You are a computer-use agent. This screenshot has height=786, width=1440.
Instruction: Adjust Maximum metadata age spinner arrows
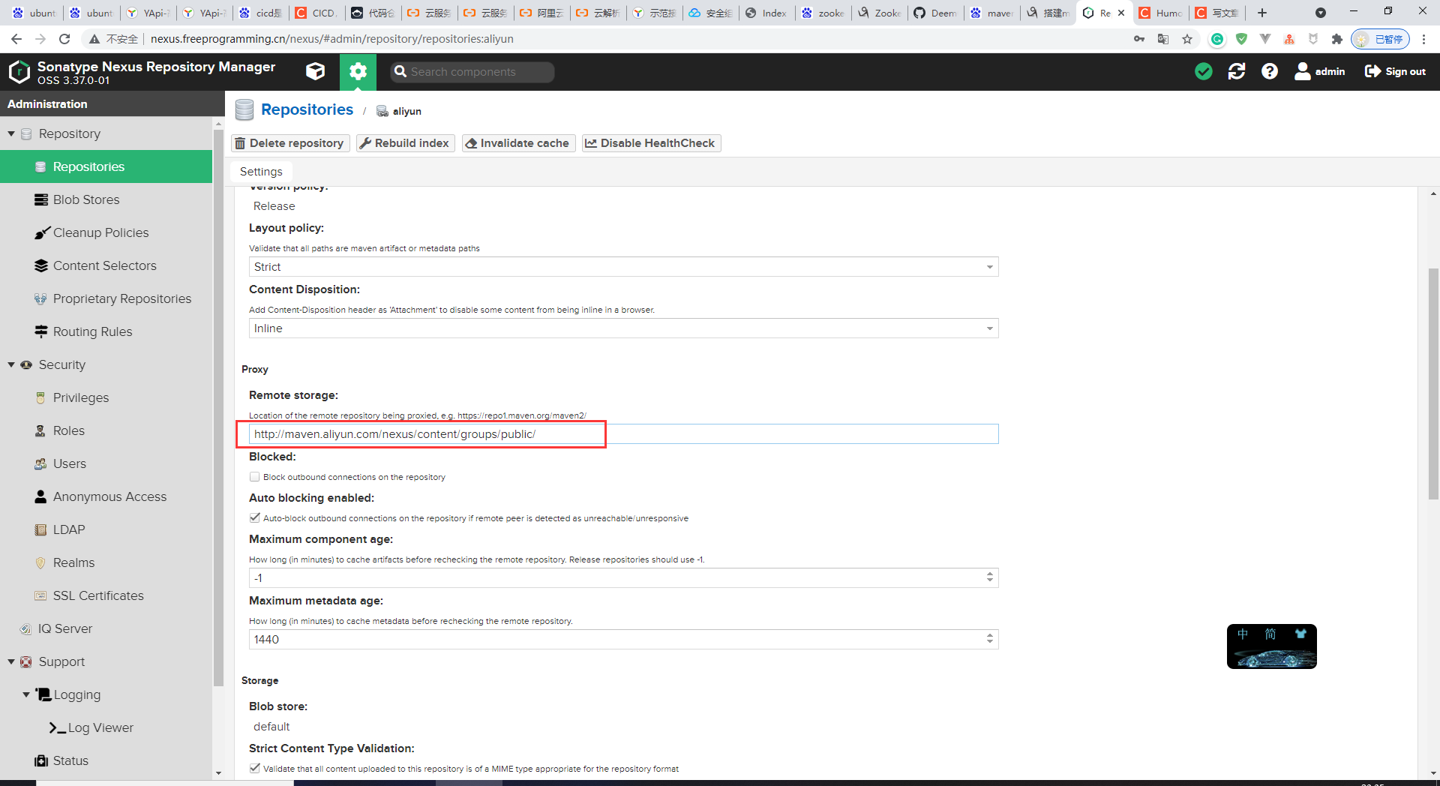[990, 639]
